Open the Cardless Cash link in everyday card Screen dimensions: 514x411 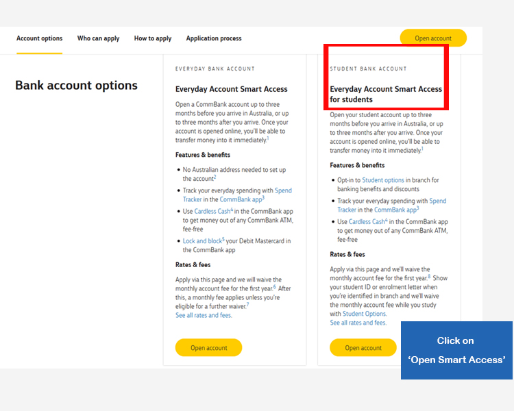coord(212,212)
